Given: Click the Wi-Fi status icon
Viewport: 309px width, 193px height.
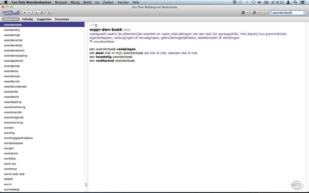Looking at the screenshot, I should point(253,2).
